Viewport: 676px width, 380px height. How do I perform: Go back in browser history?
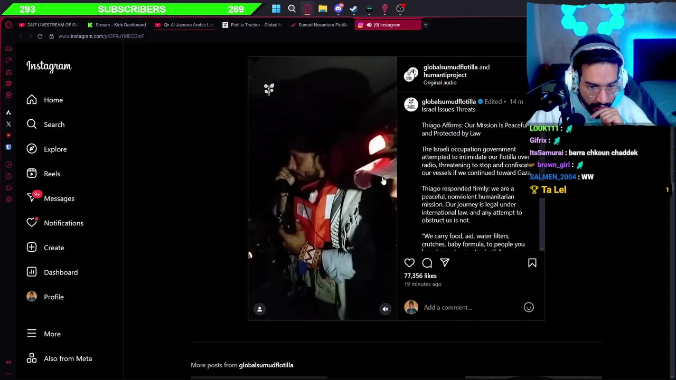tap(21, 36)
